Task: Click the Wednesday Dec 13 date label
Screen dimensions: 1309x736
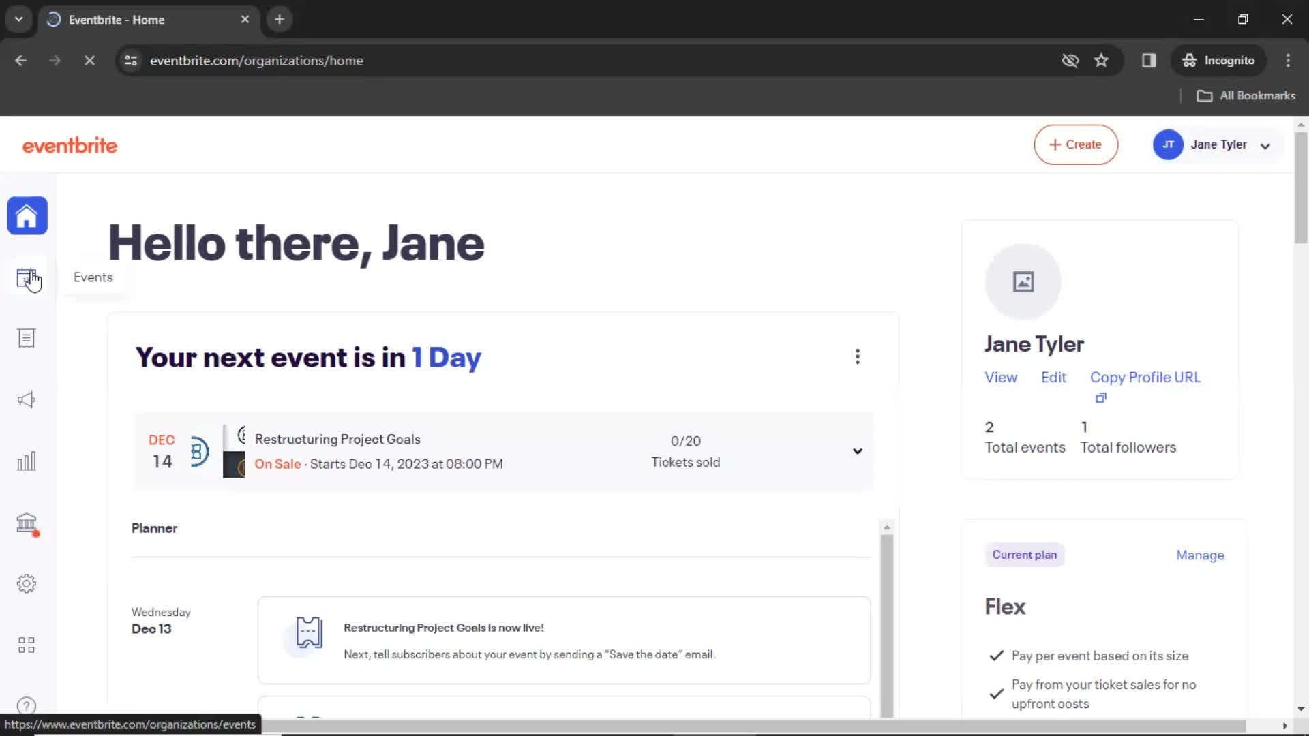Action: tap(161, 621)
